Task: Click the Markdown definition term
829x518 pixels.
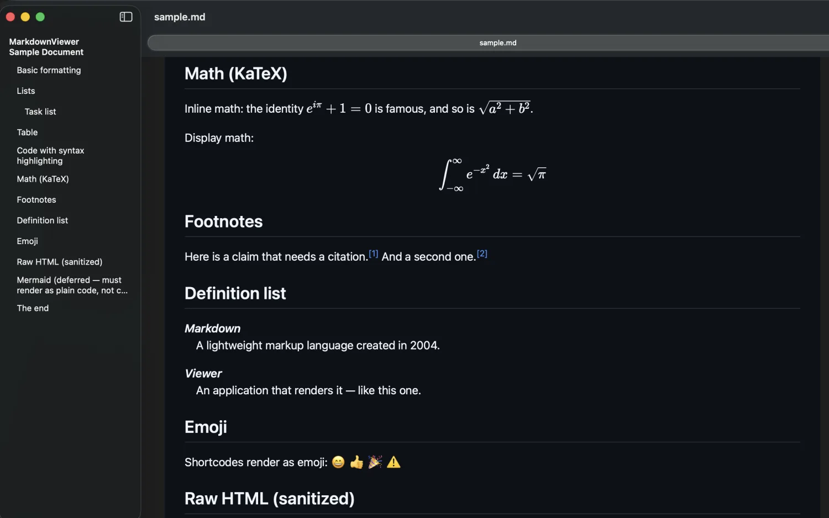Action: [213, 329]
